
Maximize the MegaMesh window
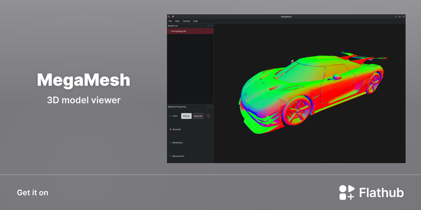click(400, 16)
